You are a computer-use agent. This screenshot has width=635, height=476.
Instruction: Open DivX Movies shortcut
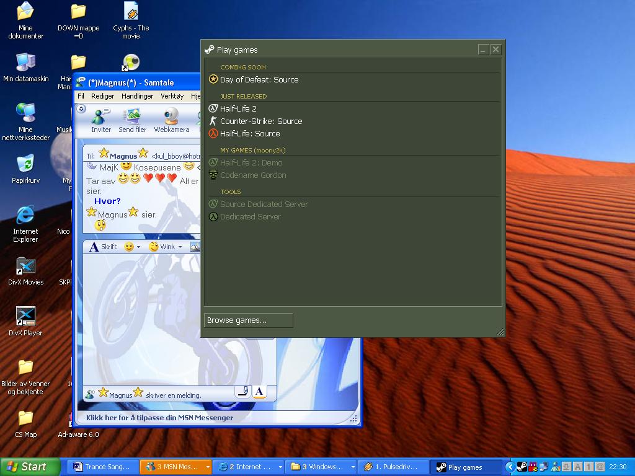tap(25, 271)
